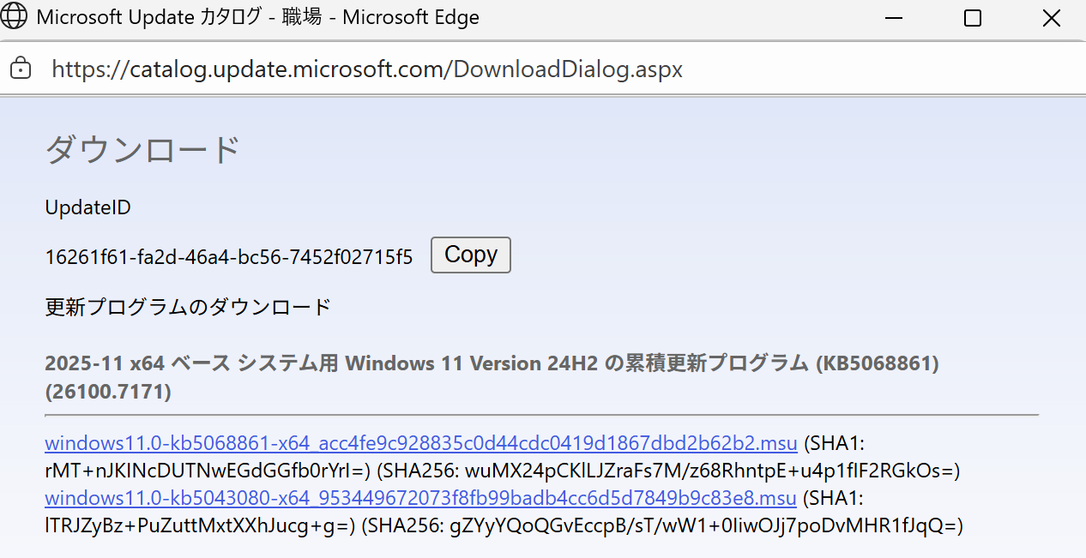Click the globe icon in title bar

16,17
